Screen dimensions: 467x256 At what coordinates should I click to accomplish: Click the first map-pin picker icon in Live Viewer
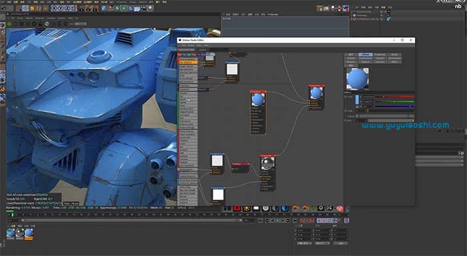59,24
